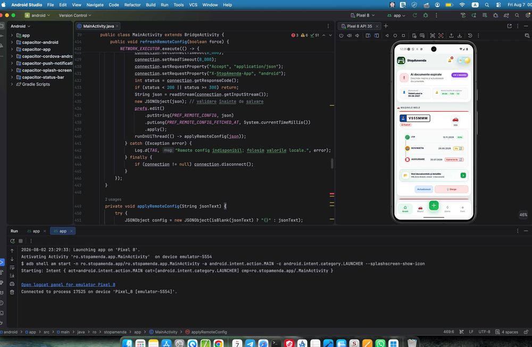Open the Pixel 8 device selector dropdown

pyautogui.click(x=363, y=15)
